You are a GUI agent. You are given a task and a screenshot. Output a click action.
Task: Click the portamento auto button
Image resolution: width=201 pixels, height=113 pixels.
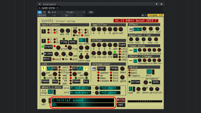pyautogui.click(x=156, y=82)
